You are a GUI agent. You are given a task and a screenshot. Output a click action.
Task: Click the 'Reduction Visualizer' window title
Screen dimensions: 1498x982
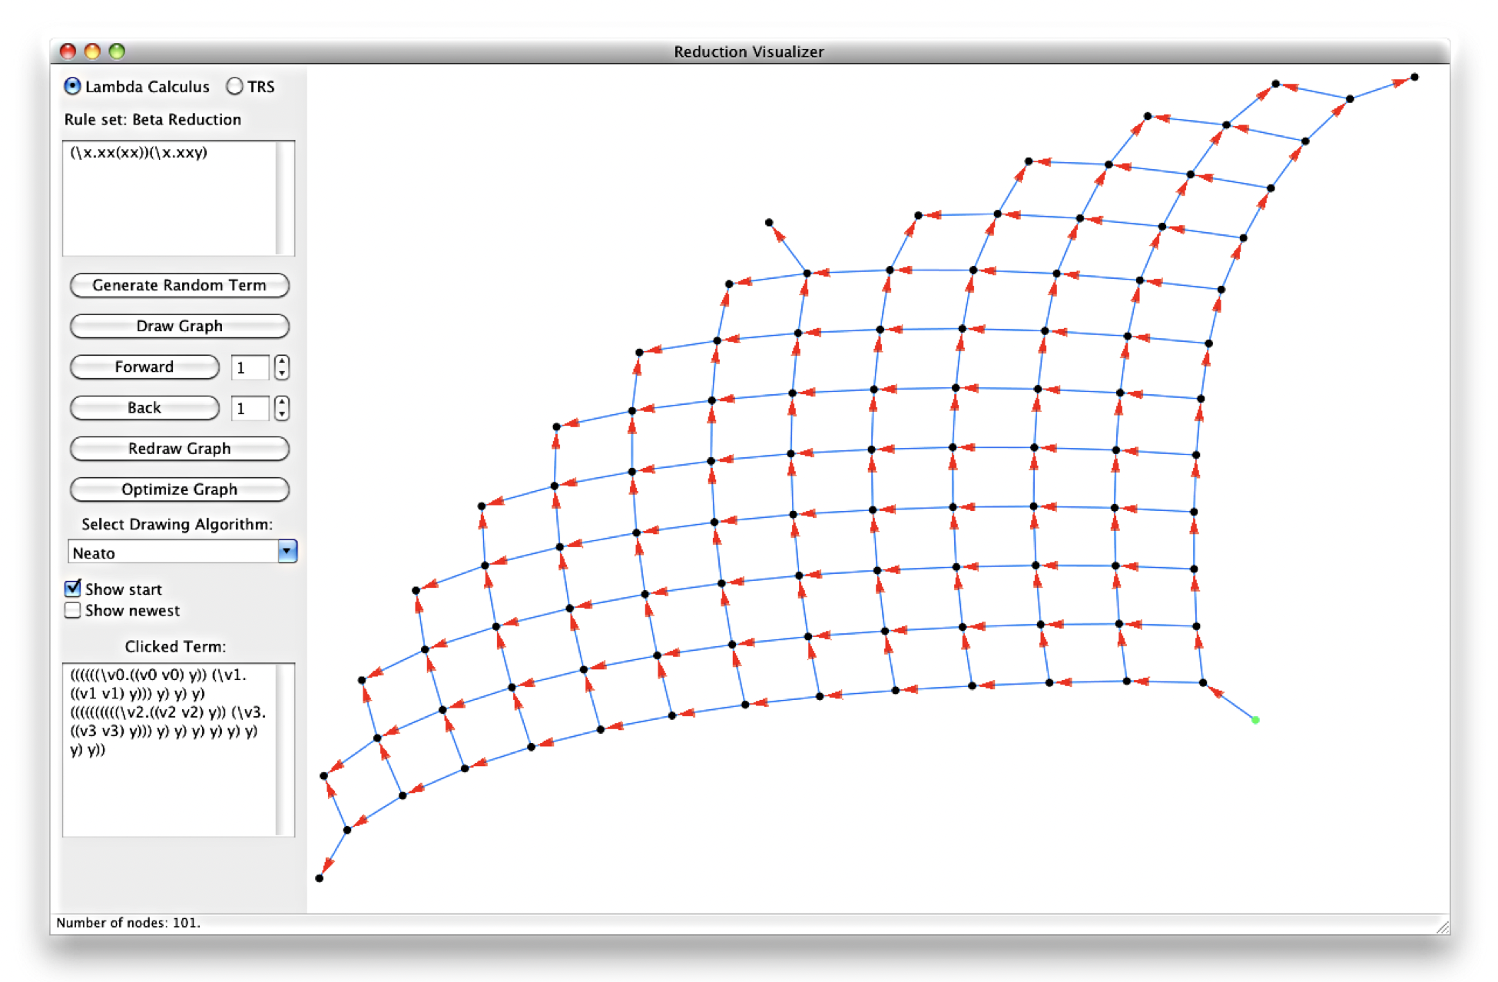749,51
